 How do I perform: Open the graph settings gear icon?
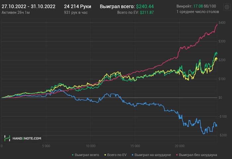227,7
